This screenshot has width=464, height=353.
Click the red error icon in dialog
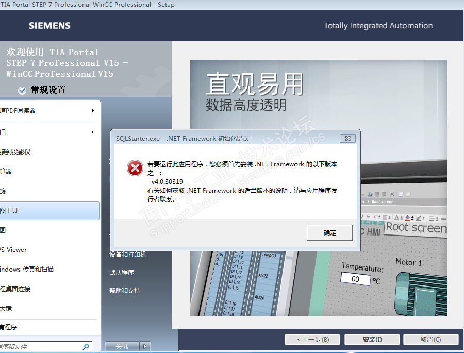pos(135,168)
